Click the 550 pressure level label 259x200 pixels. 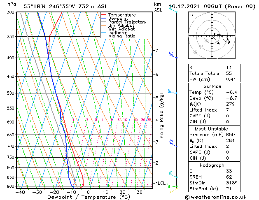[12, 108]
